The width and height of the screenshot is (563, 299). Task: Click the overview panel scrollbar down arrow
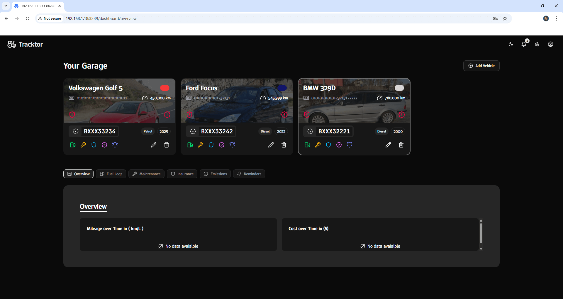click(481, 249)
